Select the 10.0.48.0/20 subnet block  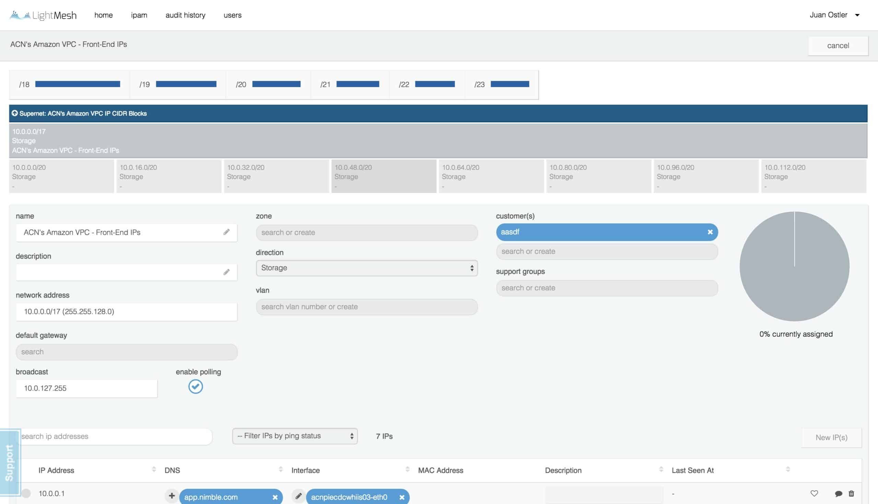tap(384, 176)
